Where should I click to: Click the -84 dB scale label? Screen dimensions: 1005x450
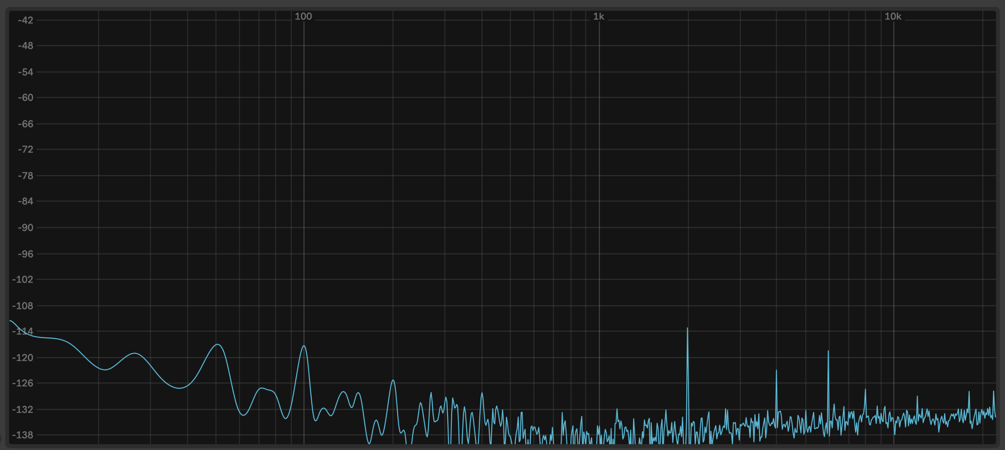pos(26,201)
